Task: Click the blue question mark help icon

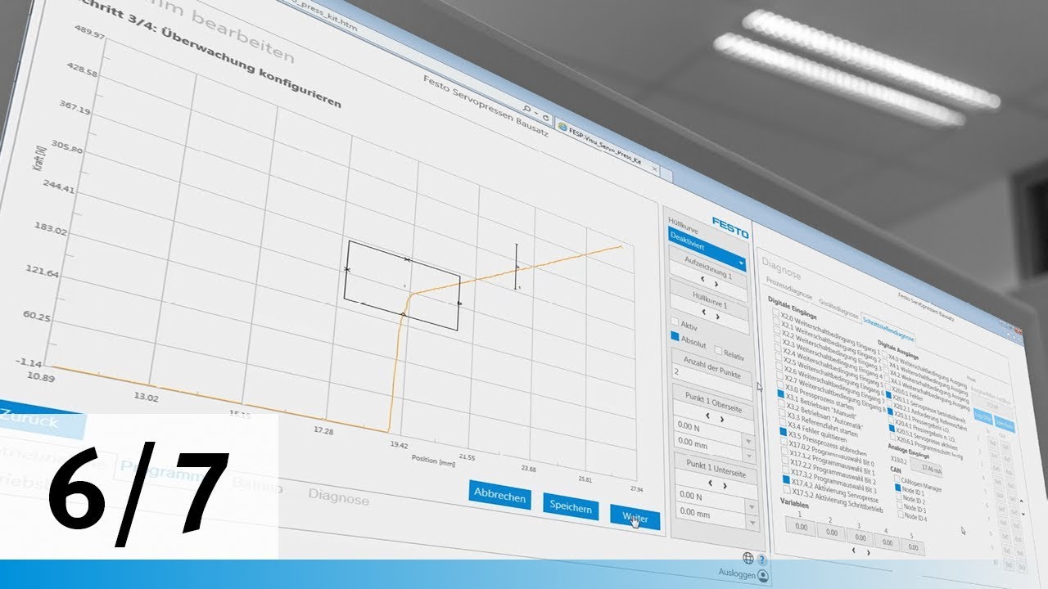Action: 762,560
